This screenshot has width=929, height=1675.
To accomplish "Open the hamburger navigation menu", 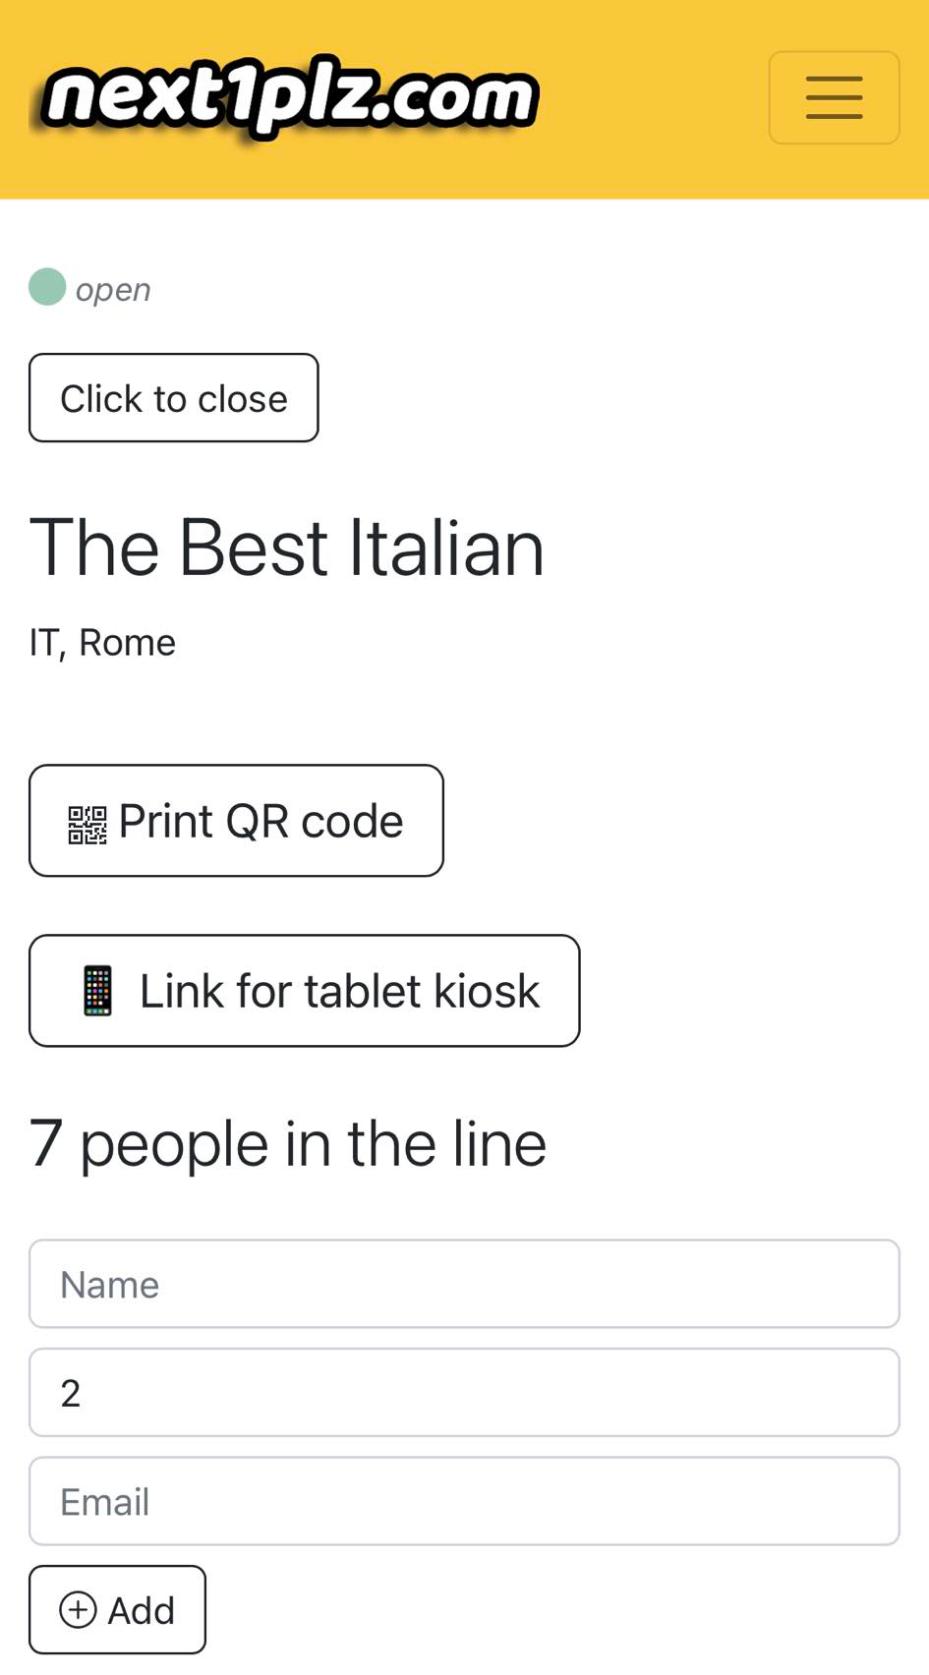I will pyautogui.click(x=834, y=98).
